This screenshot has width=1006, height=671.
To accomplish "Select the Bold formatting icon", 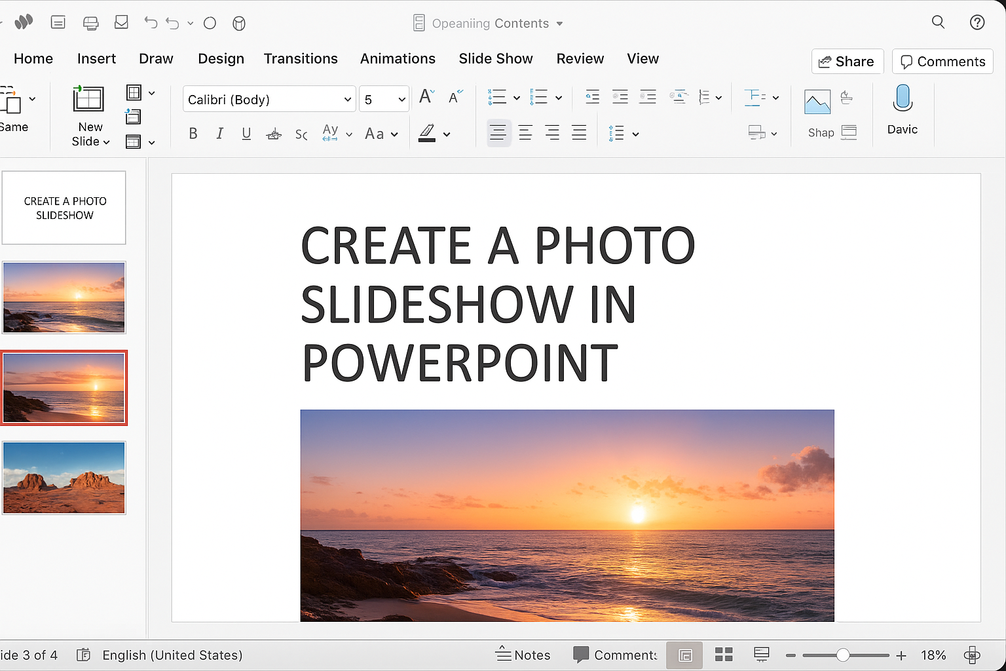I will [193, 133].
